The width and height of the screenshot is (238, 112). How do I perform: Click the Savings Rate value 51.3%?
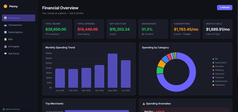click(147, 29)
